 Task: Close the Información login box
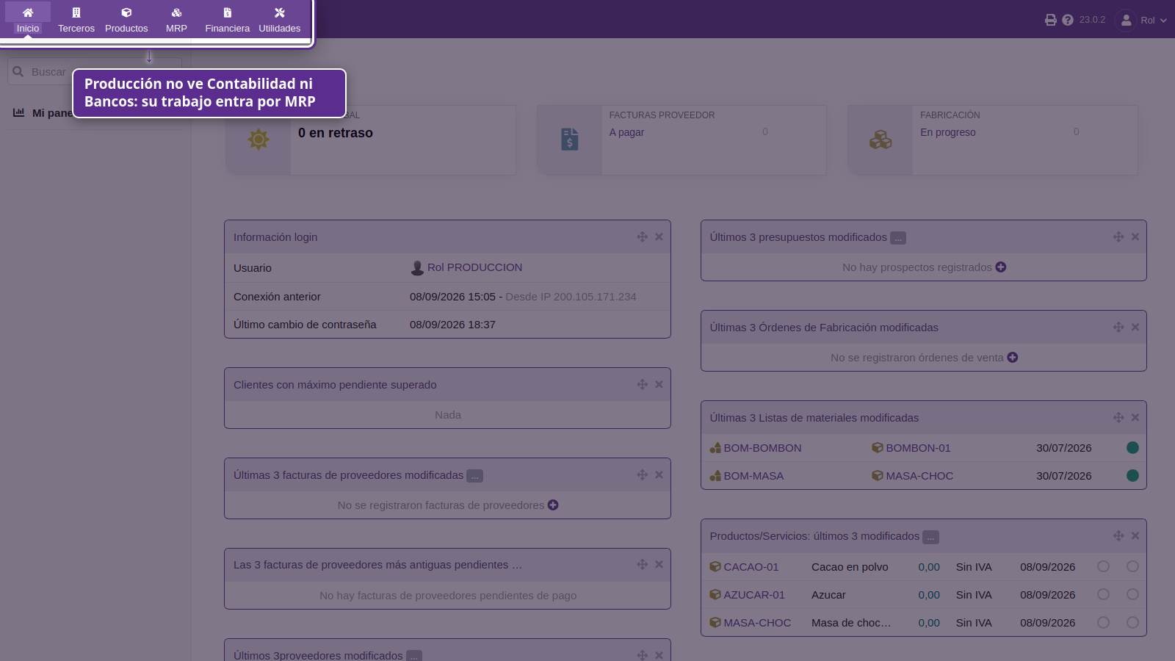[659, 236]
